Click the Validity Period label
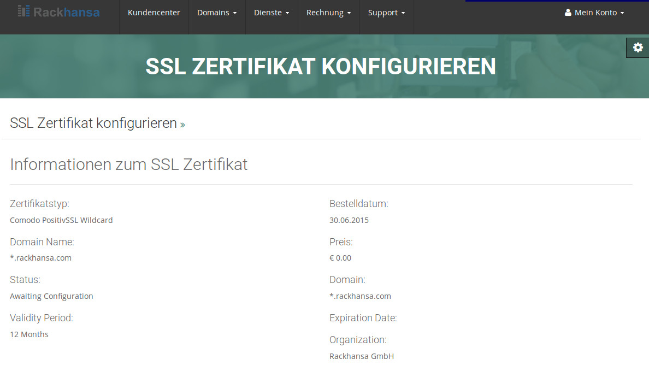Screen dimensions: 649x371 42,318
